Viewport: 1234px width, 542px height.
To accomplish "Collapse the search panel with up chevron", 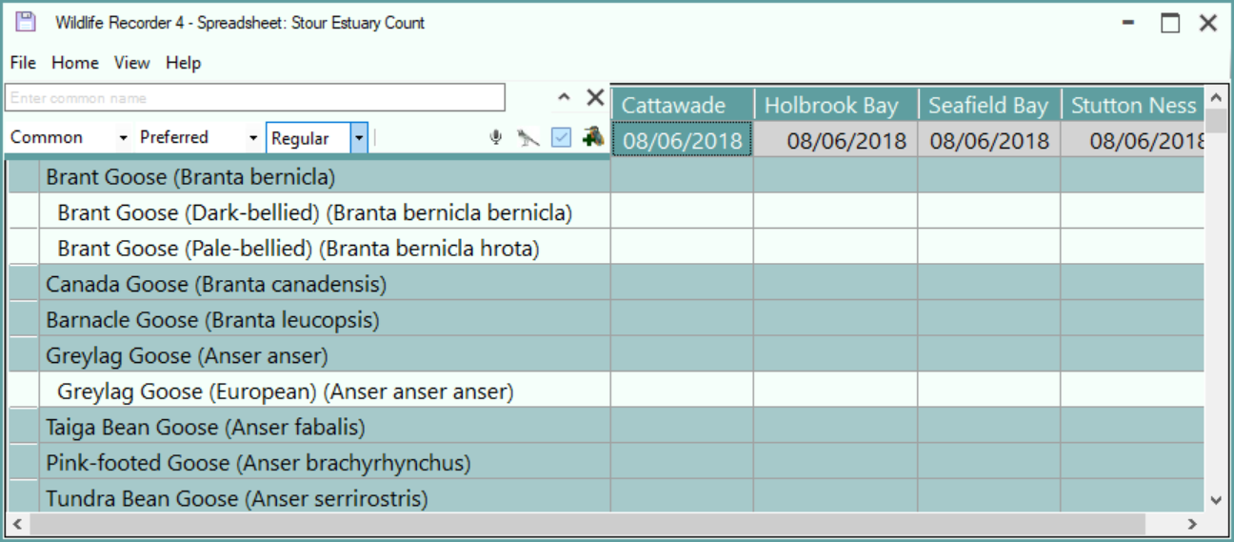I will click(x=564, y=97).
